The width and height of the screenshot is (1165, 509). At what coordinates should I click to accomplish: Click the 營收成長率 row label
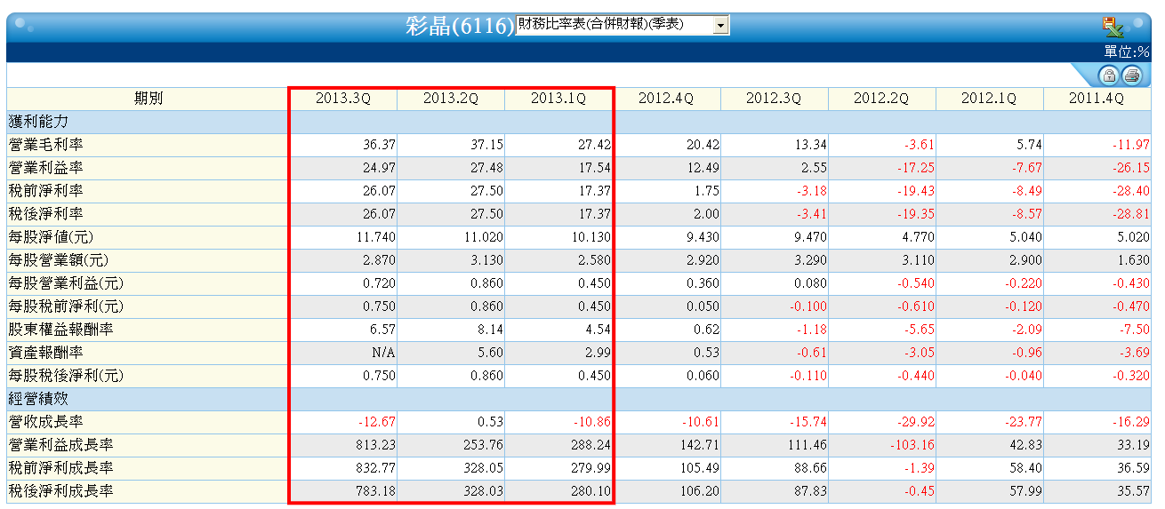click(46, 422)
